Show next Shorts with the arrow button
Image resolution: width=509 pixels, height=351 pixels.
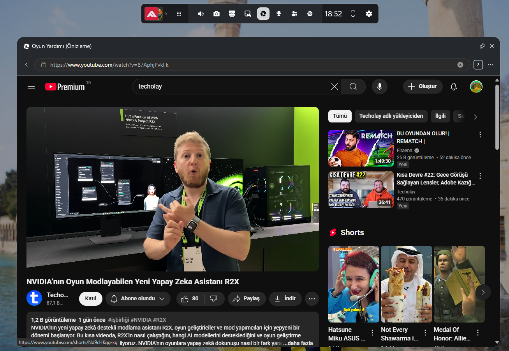[483, 292]
